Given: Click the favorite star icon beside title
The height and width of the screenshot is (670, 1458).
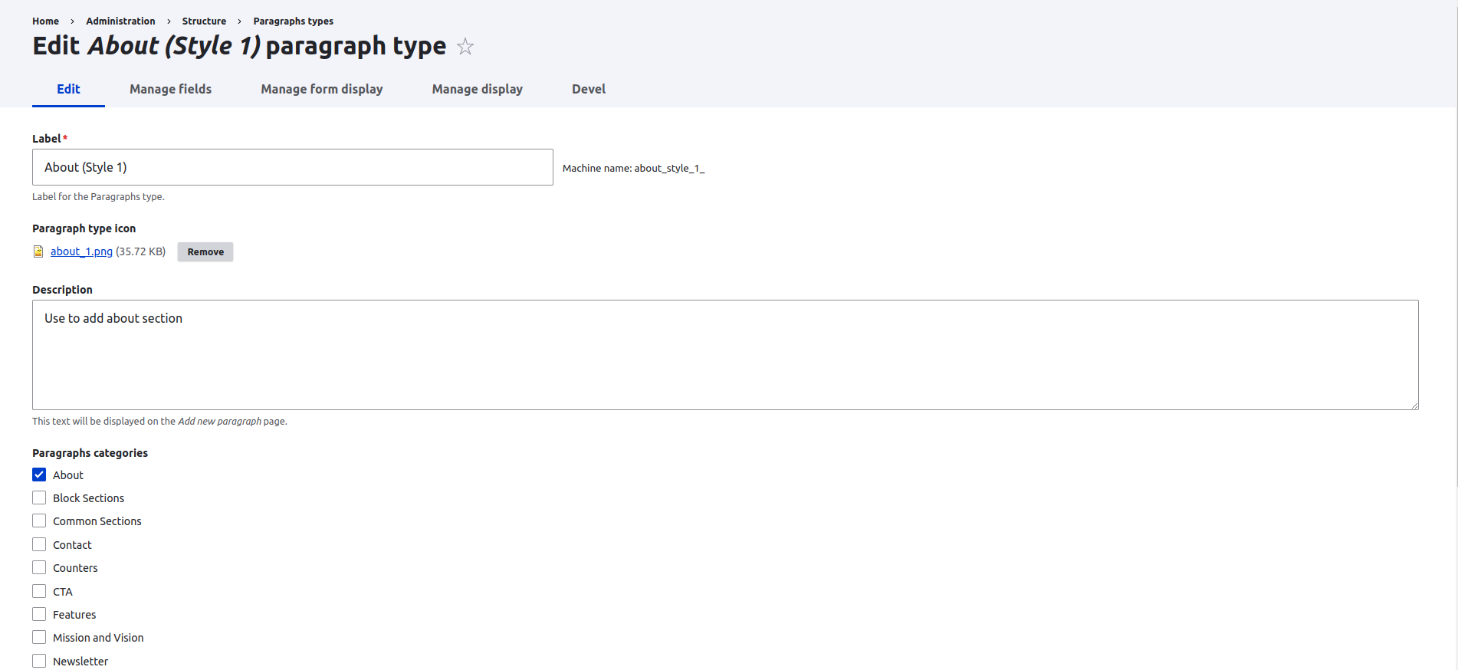Looking at the screenshot, I should pos(465,47).
